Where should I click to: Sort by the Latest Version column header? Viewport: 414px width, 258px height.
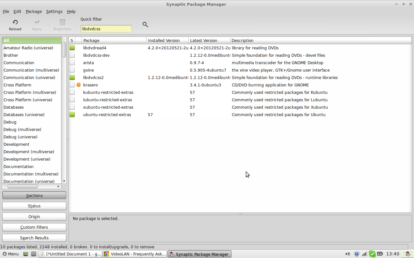[209, 40]
